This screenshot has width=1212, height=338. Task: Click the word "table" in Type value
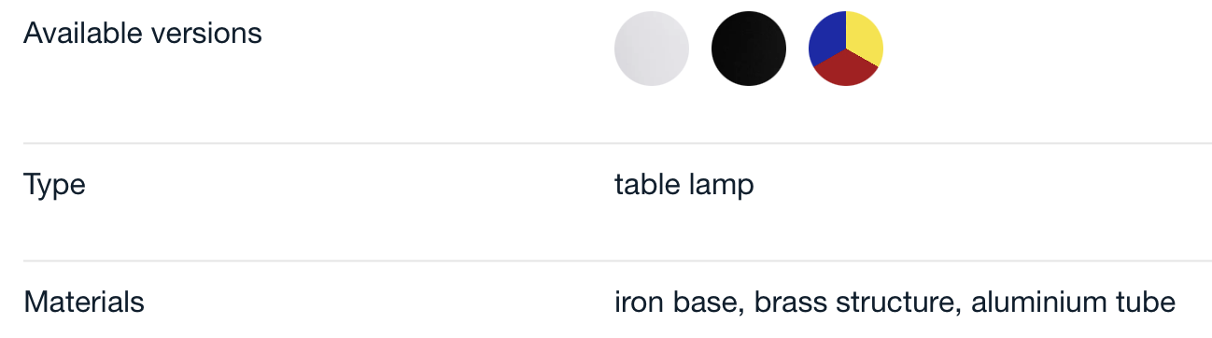[647, 185]
